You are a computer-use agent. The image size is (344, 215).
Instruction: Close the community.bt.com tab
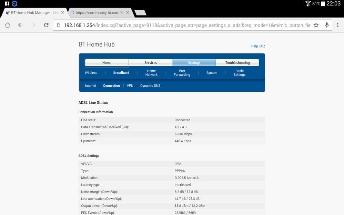[x=127, y=12]
